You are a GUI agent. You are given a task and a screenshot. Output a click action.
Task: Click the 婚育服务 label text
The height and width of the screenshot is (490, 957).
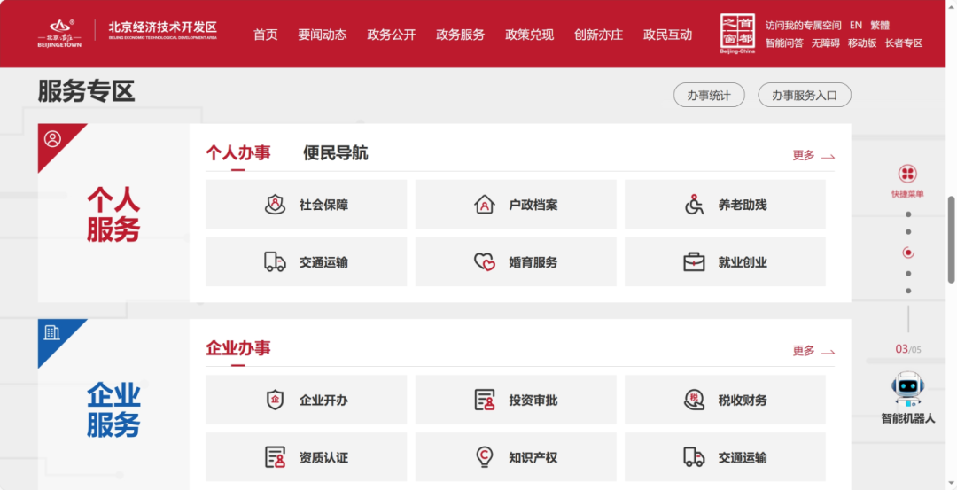(x=533, y=263)
